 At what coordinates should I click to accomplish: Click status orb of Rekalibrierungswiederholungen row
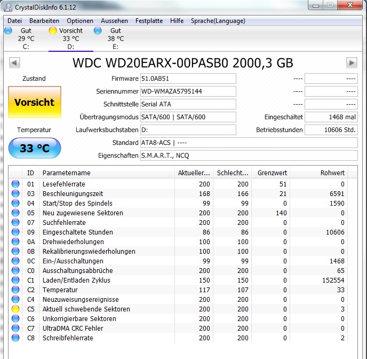click(x=15, y=251)
